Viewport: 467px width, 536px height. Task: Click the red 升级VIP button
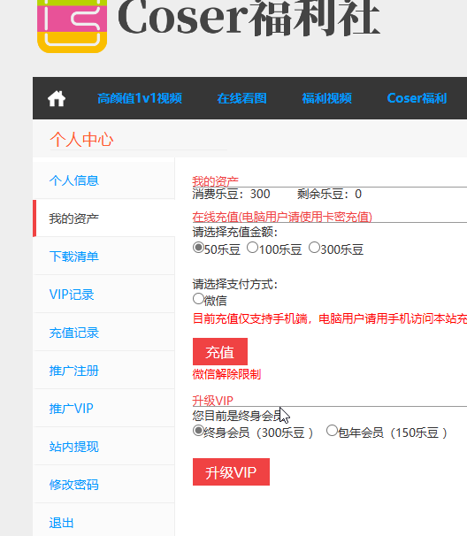(x=231, y=472)
